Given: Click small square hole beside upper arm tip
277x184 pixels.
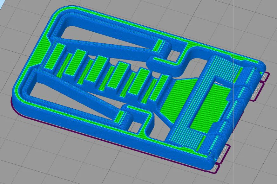Looking at the screenshot, I should (x=175, y=55).
